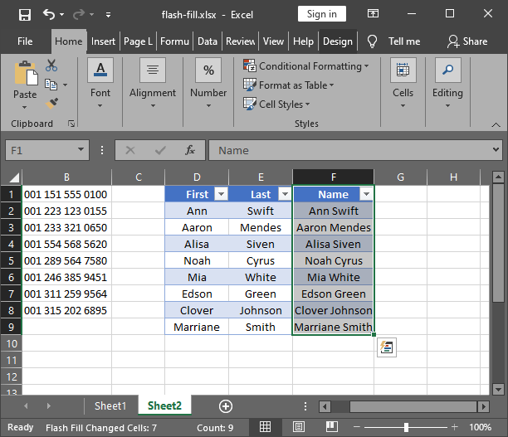Click the cell containing Johnson

click(x=261, y=310)
